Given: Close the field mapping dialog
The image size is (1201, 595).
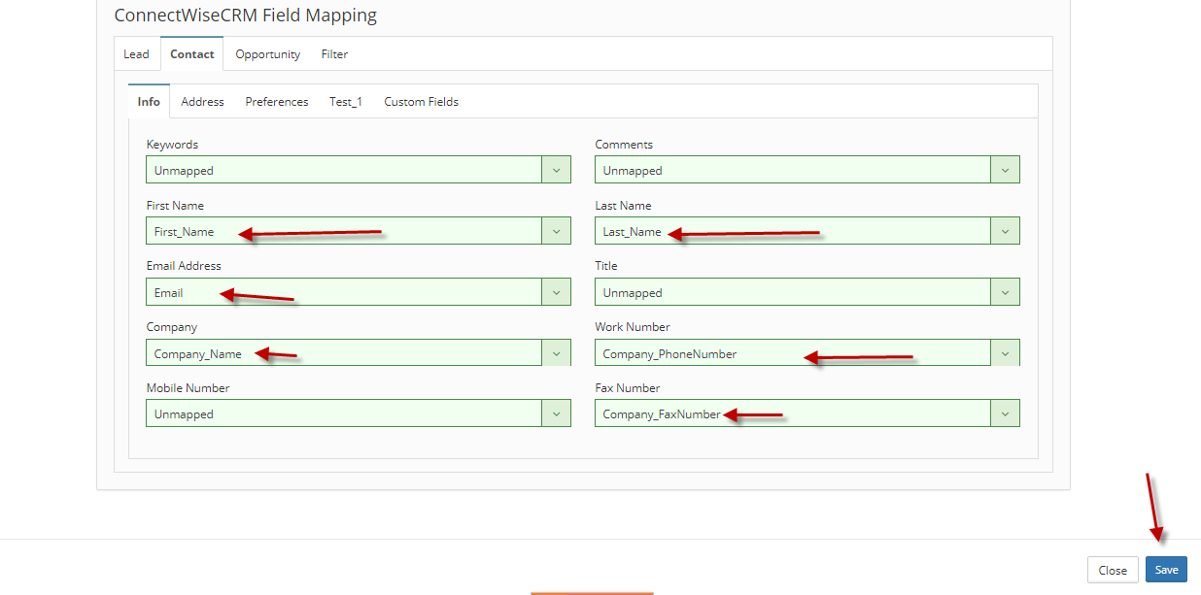Looking at the screenshot, I should click(x=1113, y=570).
